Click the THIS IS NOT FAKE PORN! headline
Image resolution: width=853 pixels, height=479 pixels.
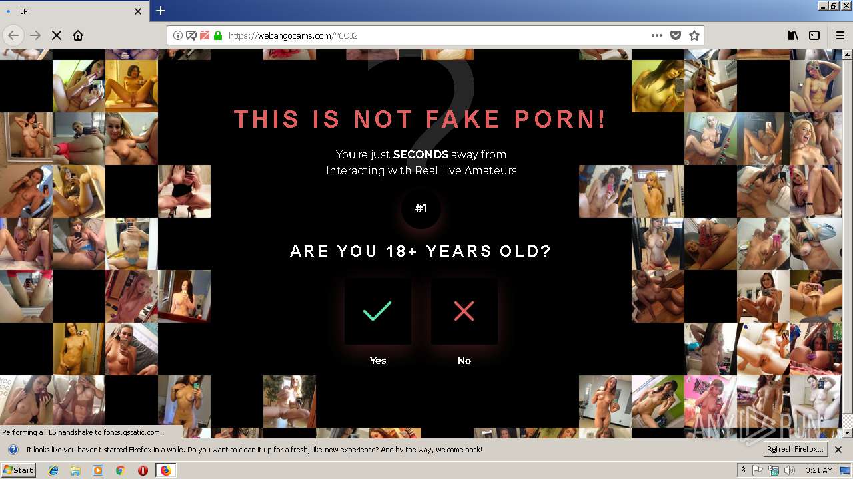click(x=421, y=120)
